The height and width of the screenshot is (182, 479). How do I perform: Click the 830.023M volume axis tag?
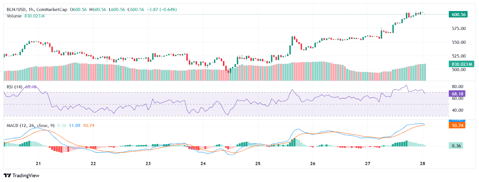pos(461,64)
